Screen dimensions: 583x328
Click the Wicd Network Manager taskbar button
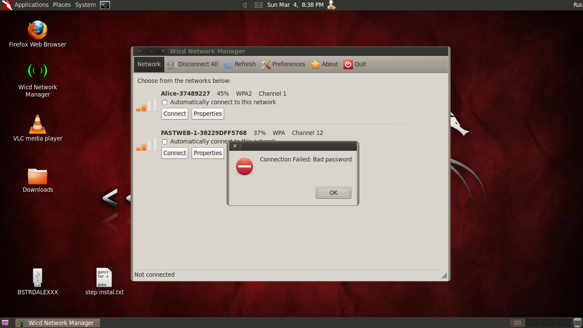(57, 323)
